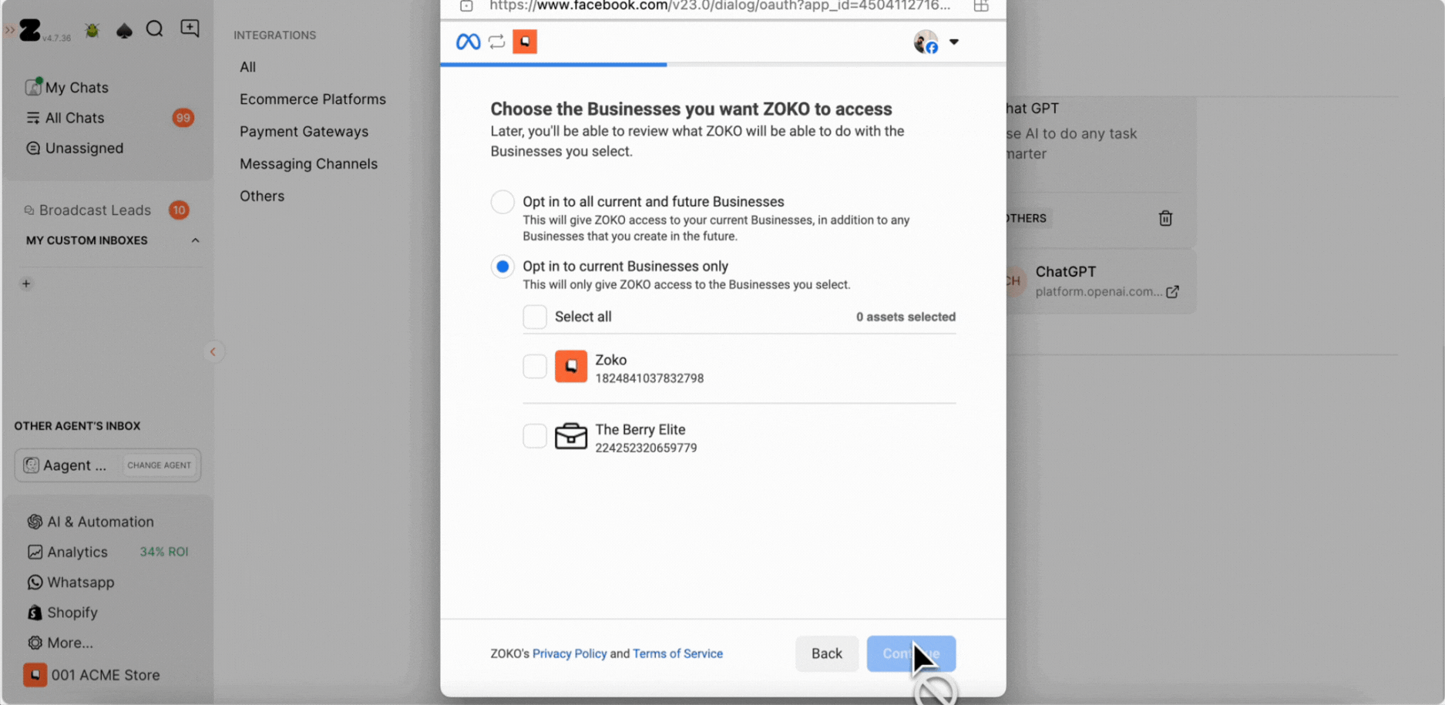Select Others integrations category

point(262,196)
